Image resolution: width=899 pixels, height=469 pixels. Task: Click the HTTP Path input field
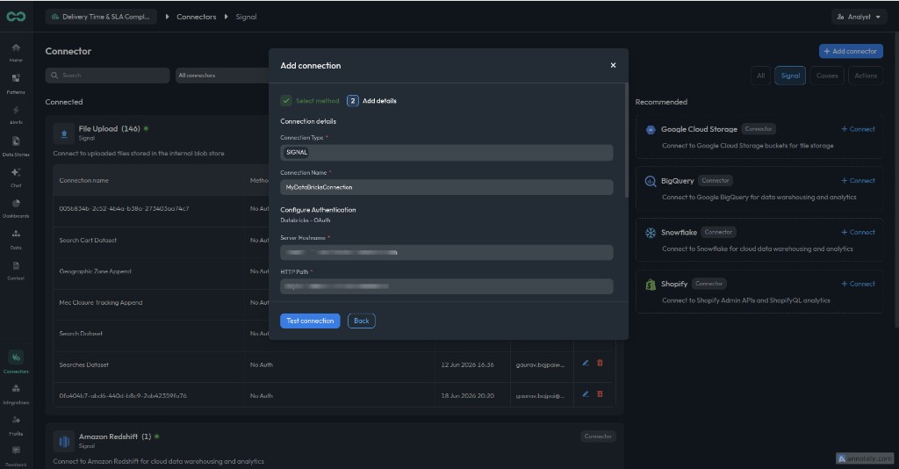pyautogui.click(x=447, y=286)
